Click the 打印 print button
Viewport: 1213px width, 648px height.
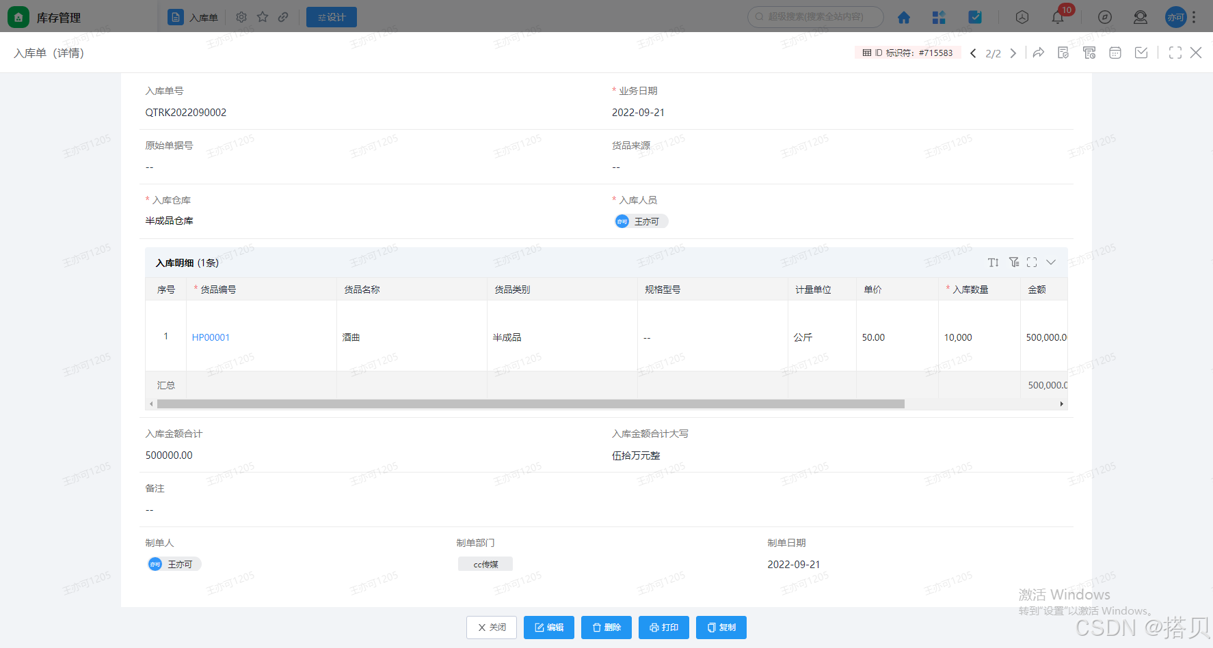point(664,628)
